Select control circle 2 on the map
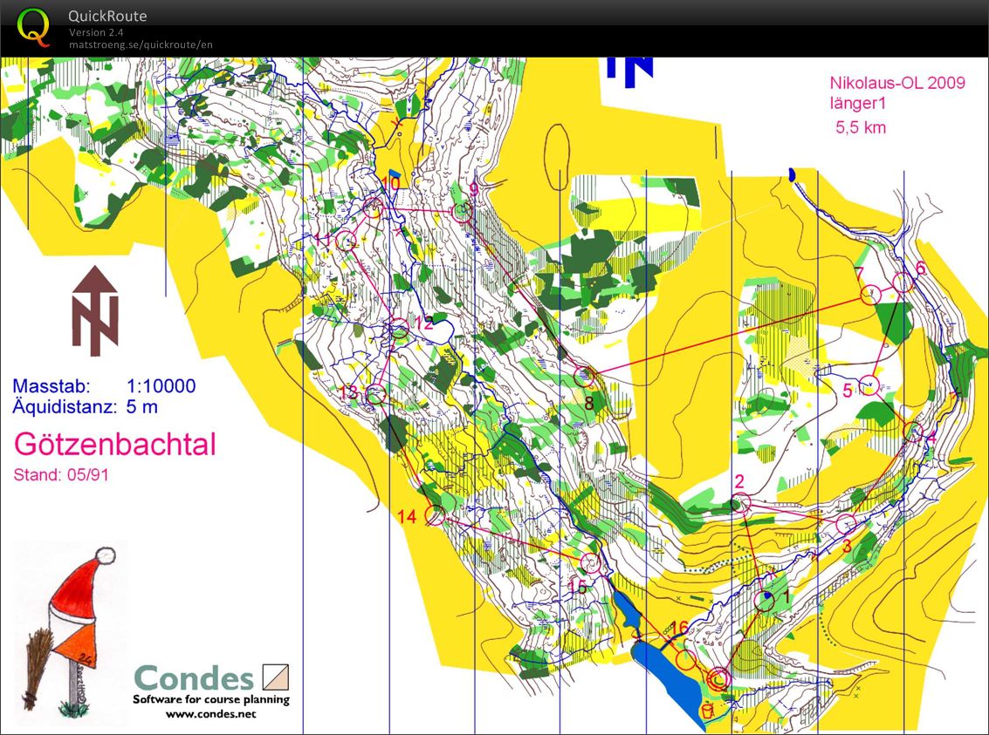 coord(741,502)
